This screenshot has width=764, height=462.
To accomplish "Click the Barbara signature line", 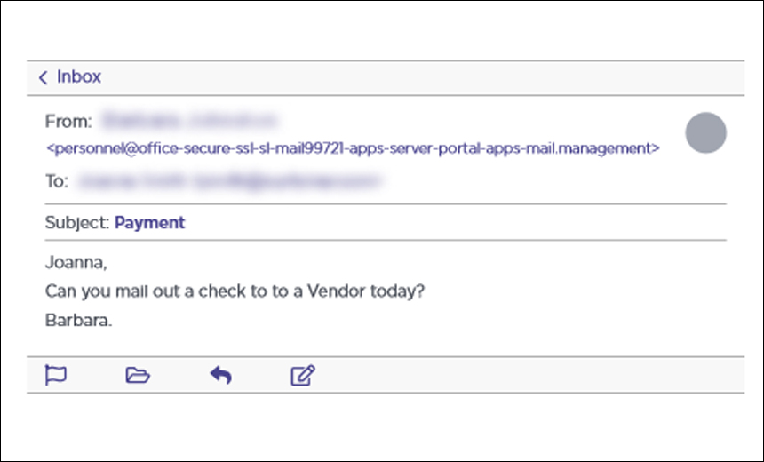I will coord(78,320).
